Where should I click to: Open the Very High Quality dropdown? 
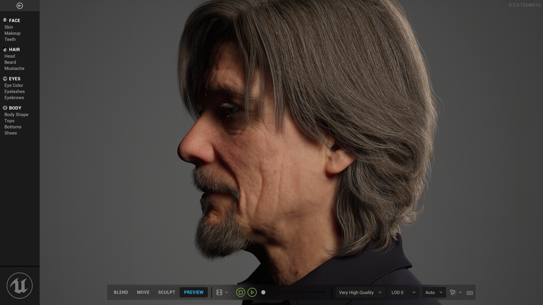click(x=359, y=292)
